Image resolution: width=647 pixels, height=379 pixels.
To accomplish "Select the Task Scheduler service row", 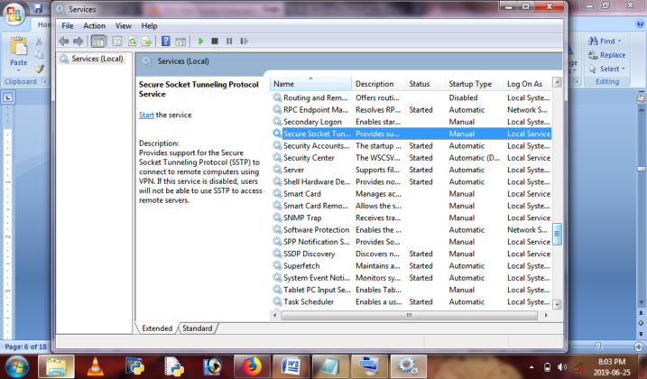I will tap(309, 302).
